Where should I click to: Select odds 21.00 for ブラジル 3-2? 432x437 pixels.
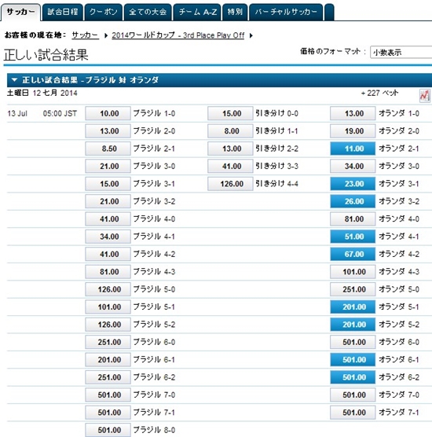tap(108, 201)
